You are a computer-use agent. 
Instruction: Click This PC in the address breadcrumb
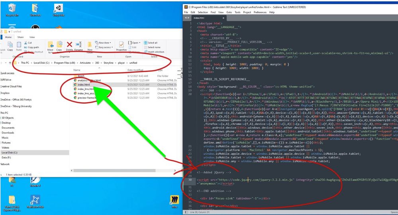(25, 63)
